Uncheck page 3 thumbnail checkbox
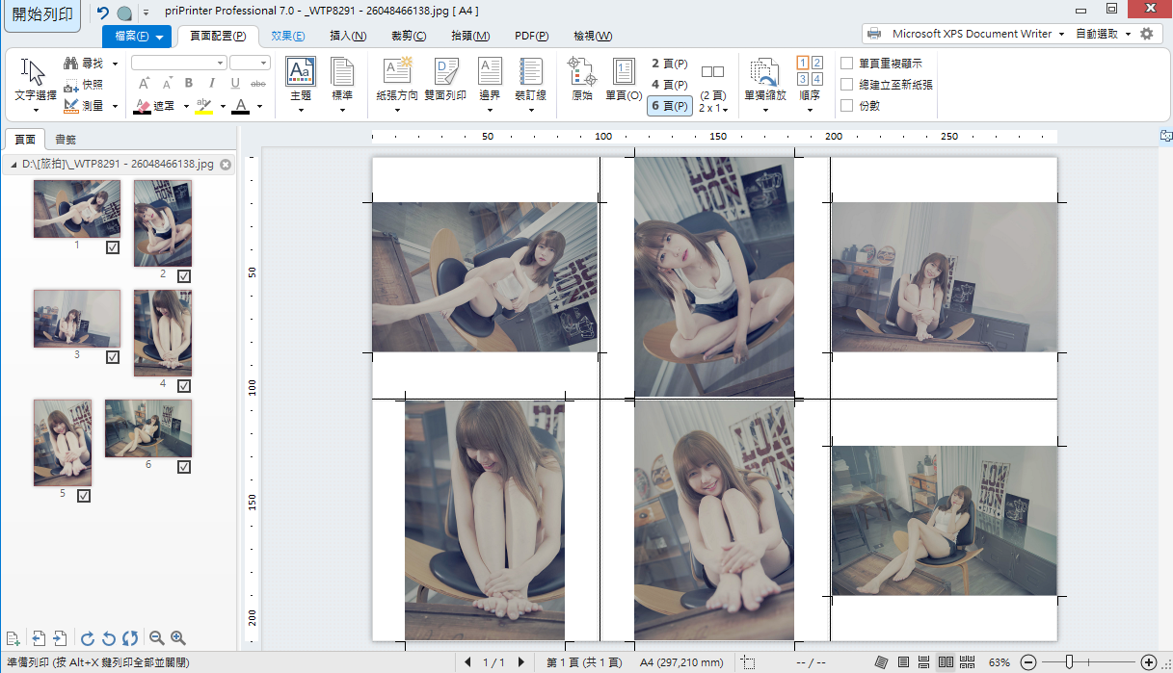1173x673 pixels. click(113, 357)
